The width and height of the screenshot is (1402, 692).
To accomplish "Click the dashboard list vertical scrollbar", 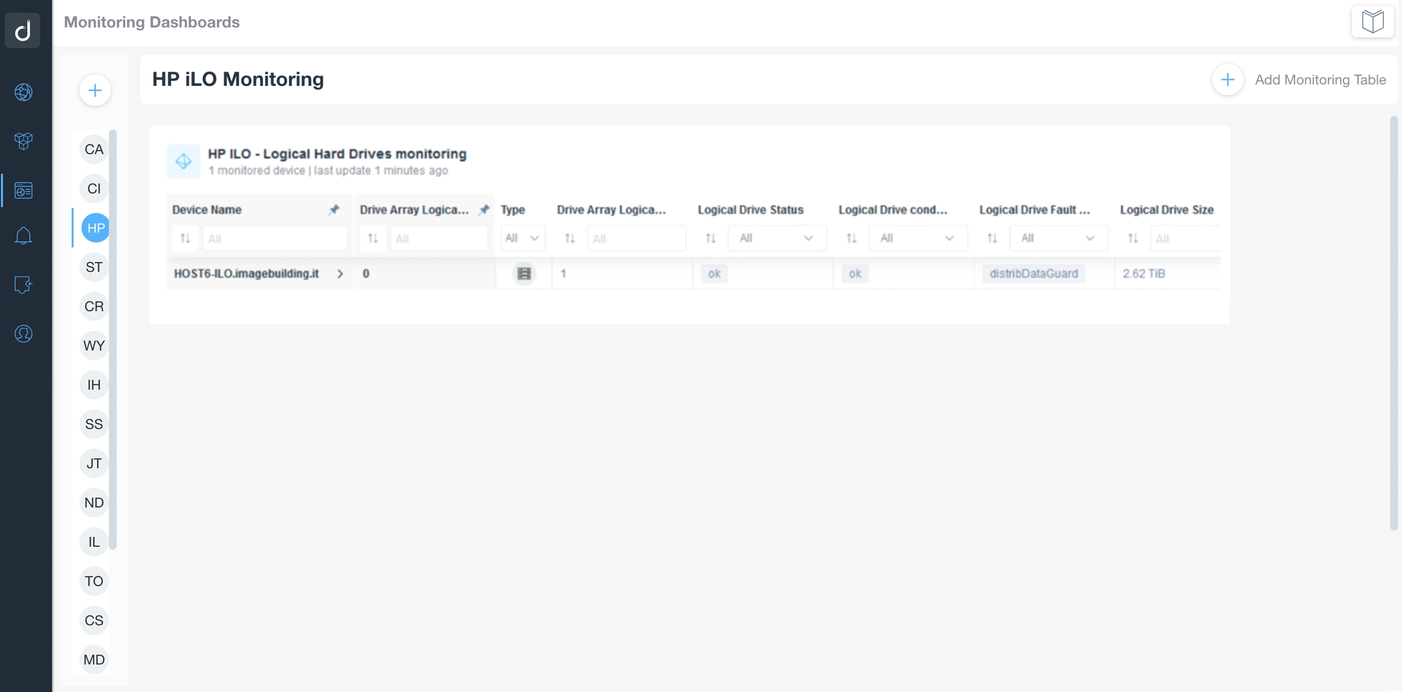I will pos(113,339).
